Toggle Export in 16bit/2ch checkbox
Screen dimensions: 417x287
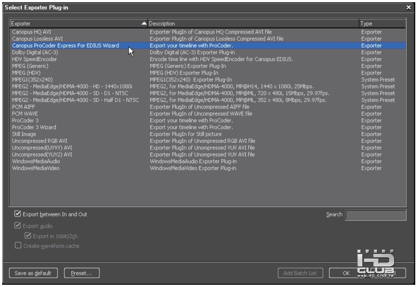(x=28, y=236)
